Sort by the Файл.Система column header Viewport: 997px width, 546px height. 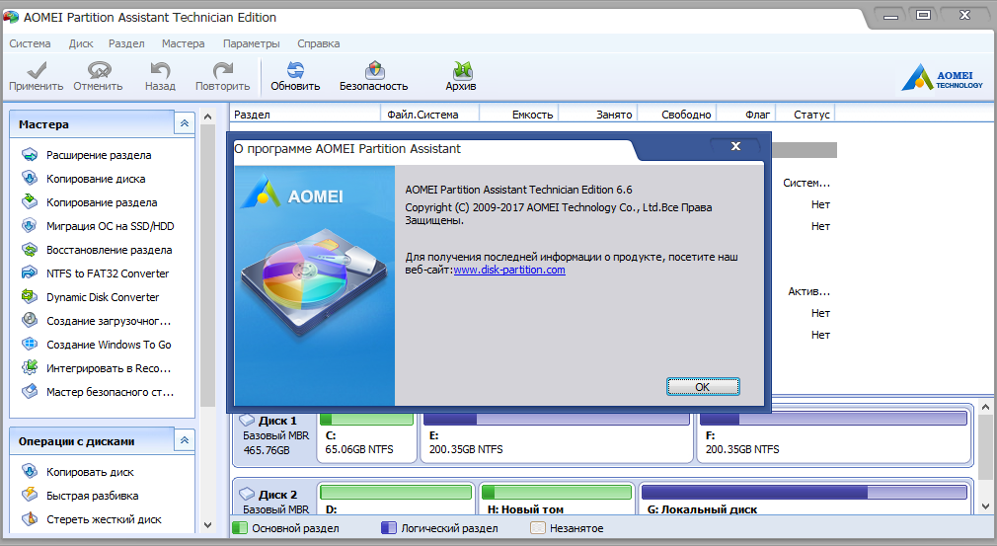click(x=429, y=115)
